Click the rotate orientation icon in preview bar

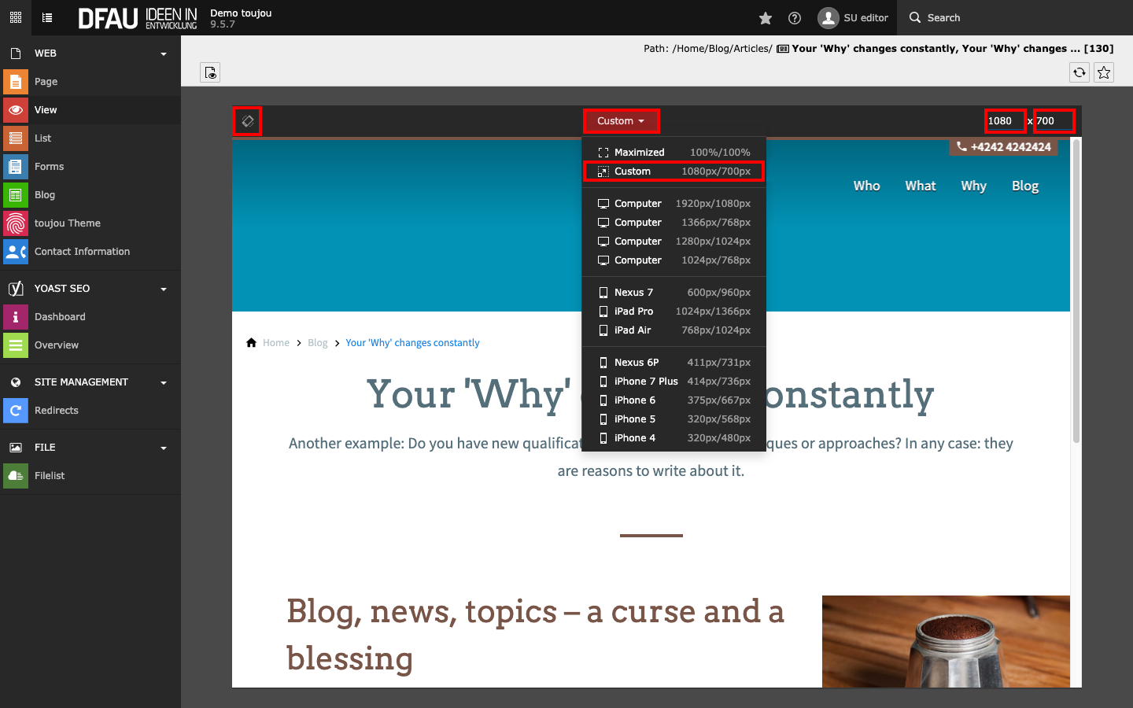click(247, 121)
